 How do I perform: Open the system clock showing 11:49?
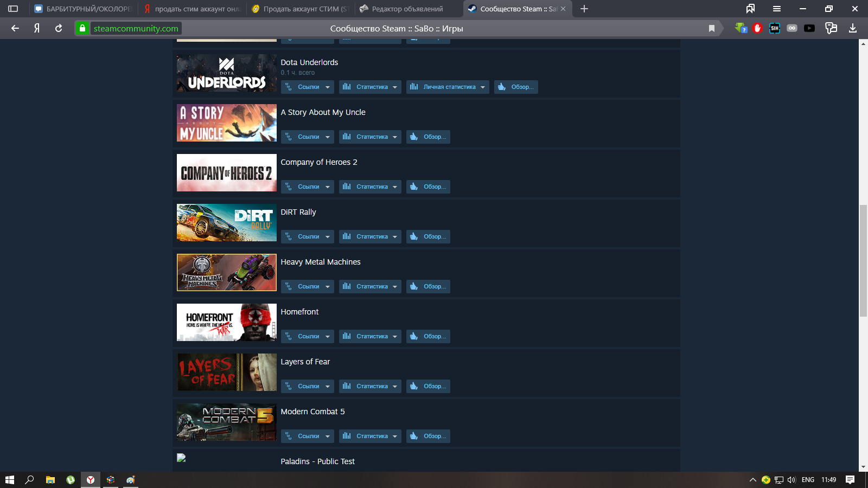tap(828, 480)
